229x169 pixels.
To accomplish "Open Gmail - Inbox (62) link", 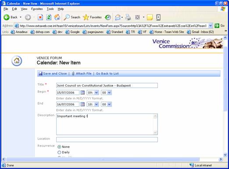I will (200, 32).
